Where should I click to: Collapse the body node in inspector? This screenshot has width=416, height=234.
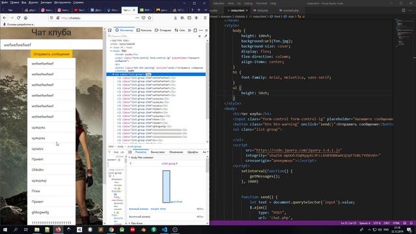(111, 51)
